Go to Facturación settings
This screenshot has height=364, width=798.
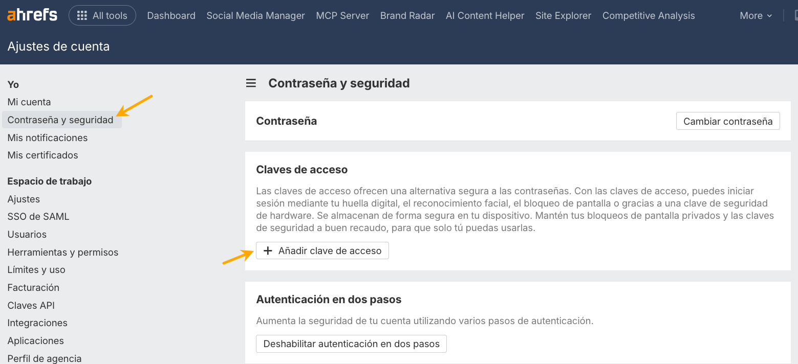(33, 287)
